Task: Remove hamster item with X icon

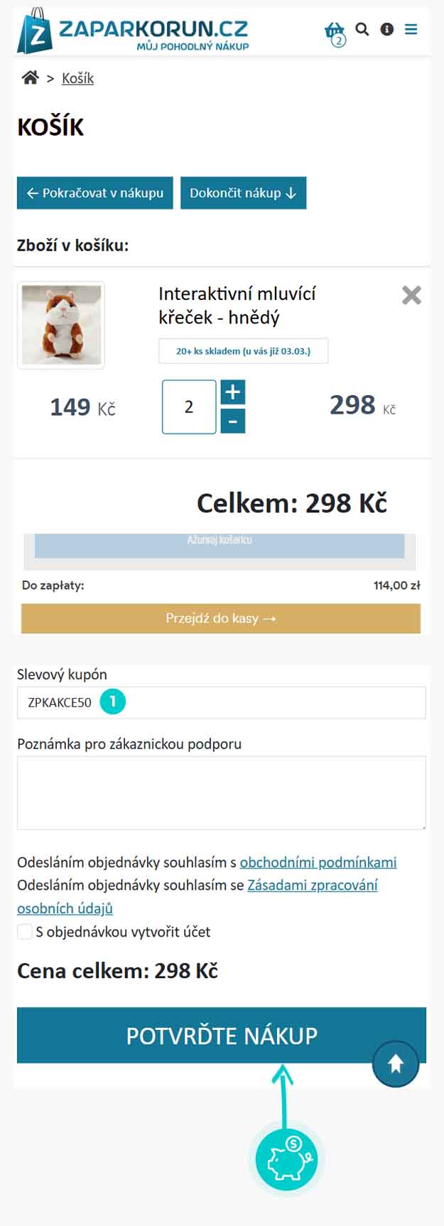Action: (412, 295)
